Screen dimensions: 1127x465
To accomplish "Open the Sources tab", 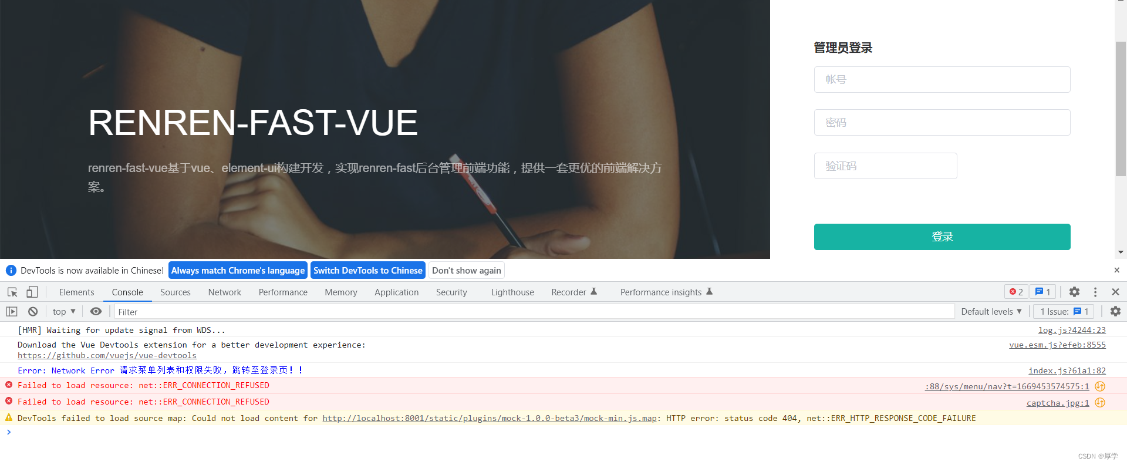I will click(x=176, y=292).
